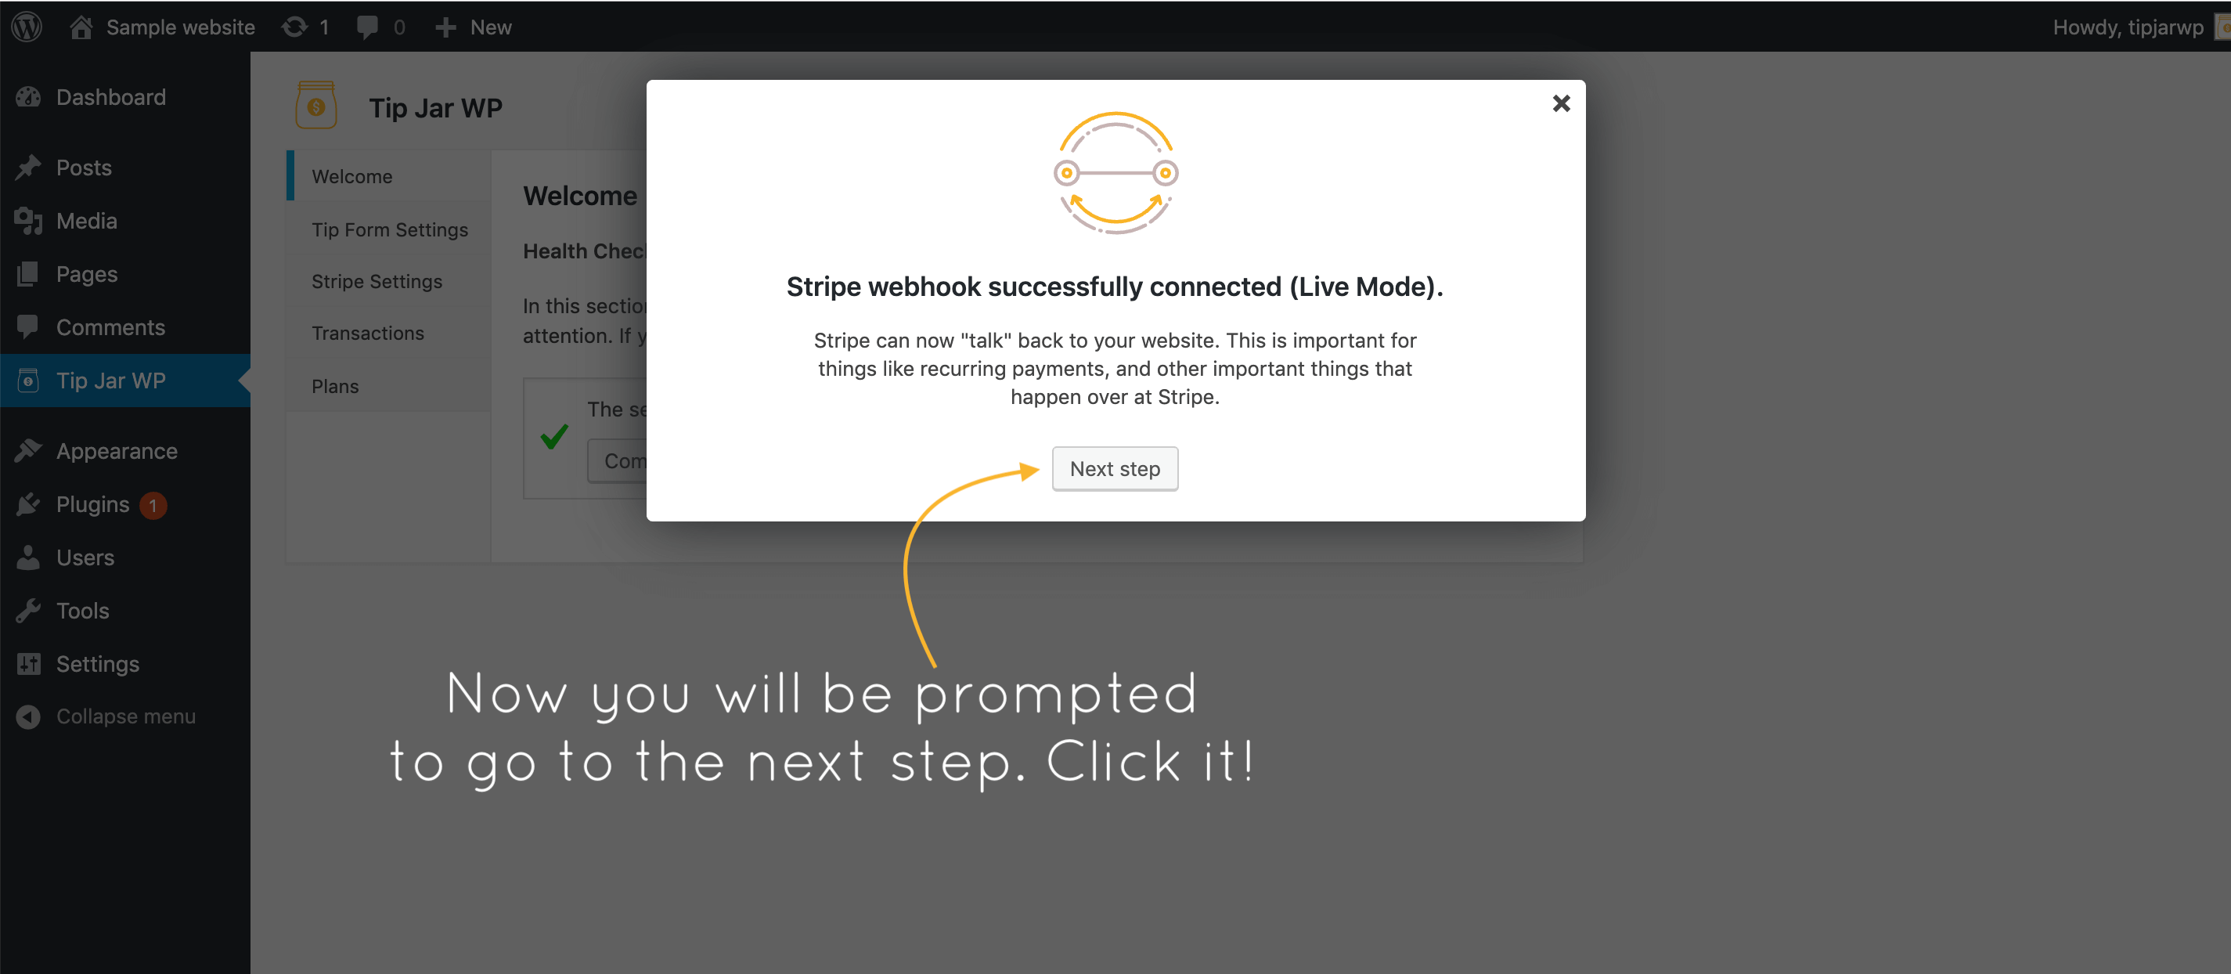Click the Next step button
2231x974 pixels.
tap(1115, 468)
